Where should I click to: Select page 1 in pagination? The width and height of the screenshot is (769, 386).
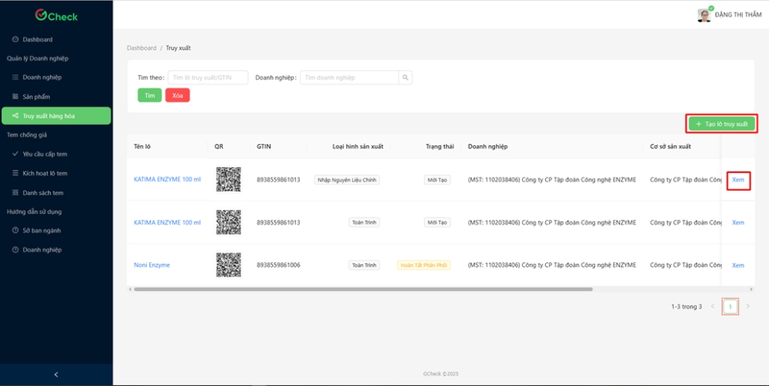731,307
